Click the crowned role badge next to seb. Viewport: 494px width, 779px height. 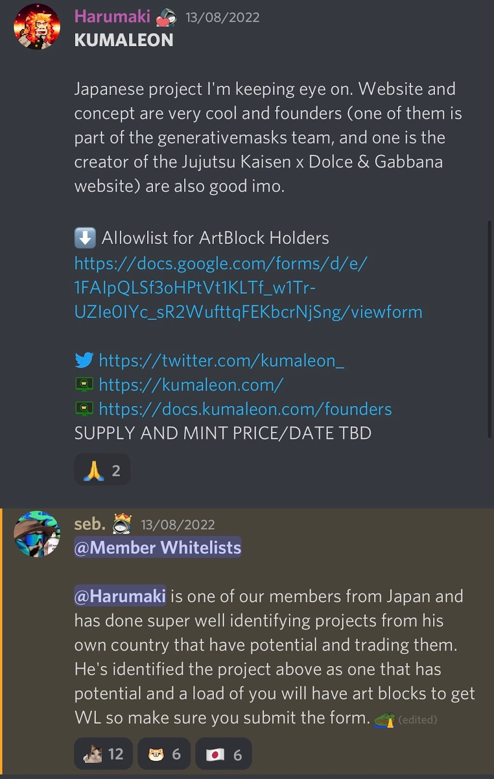coord(122,524)
